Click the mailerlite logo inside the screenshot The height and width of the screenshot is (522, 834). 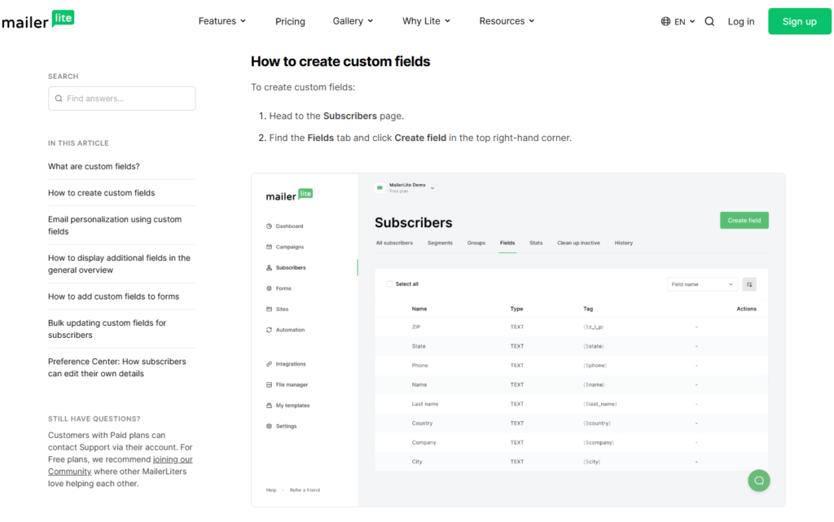pos(289,195)
